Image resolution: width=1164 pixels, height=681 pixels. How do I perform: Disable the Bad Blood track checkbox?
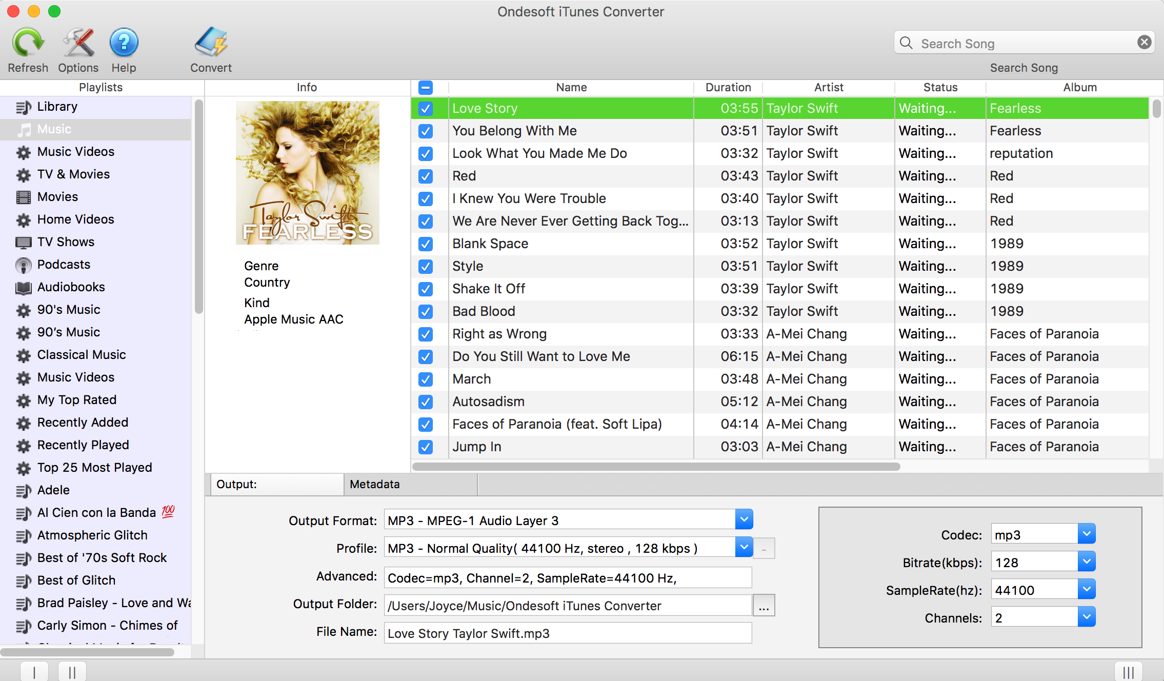coord(425,311)
